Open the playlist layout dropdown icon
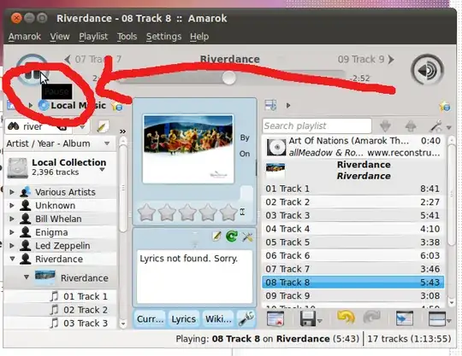Image resolution: width=462 pixels, height=356 pixels. click(440, 318)
